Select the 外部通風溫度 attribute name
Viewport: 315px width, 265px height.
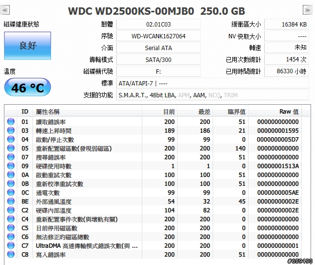tap(54, 202)
